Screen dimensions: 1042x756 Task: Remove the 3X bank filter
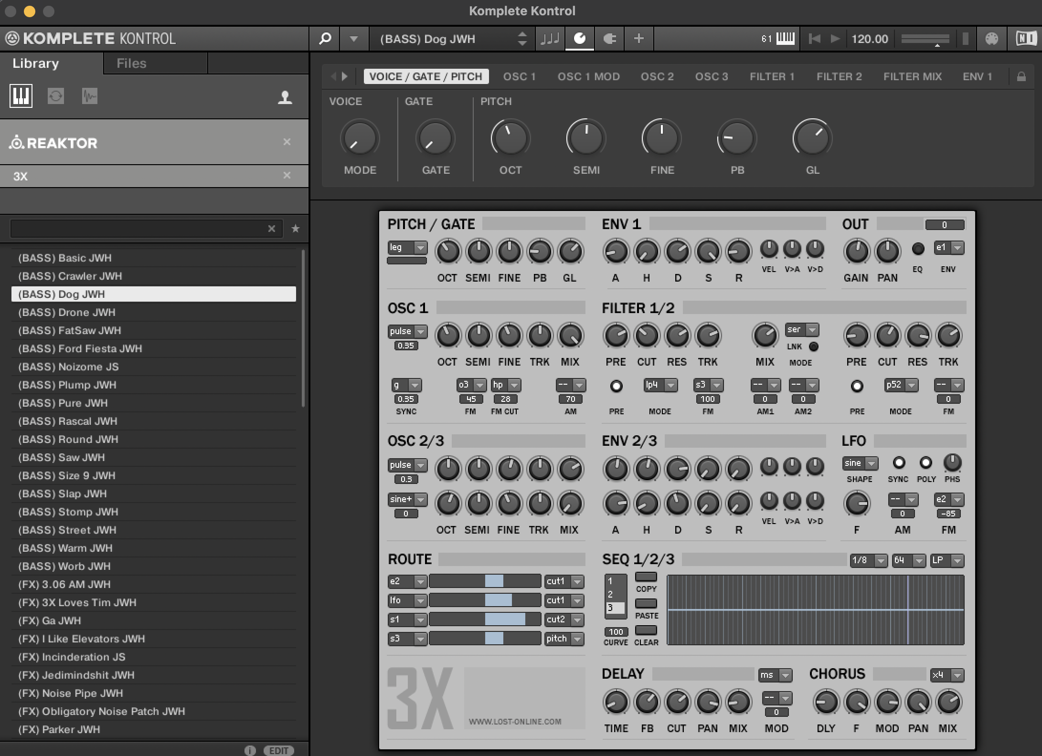point(287,175)
